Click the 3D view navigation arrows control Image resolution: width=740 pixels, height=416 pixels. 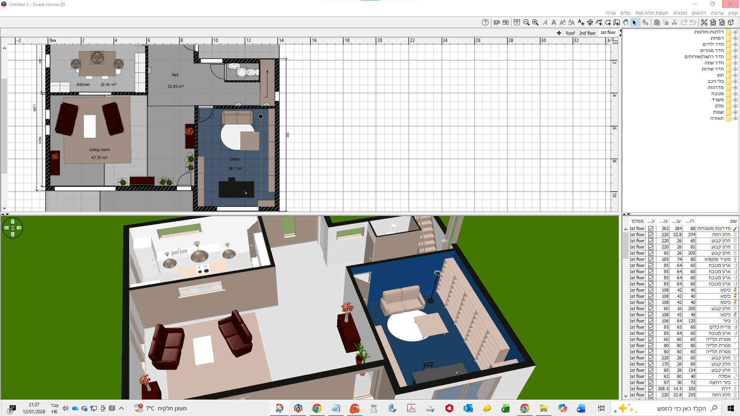pyautogui.click(x=13, y=228)
